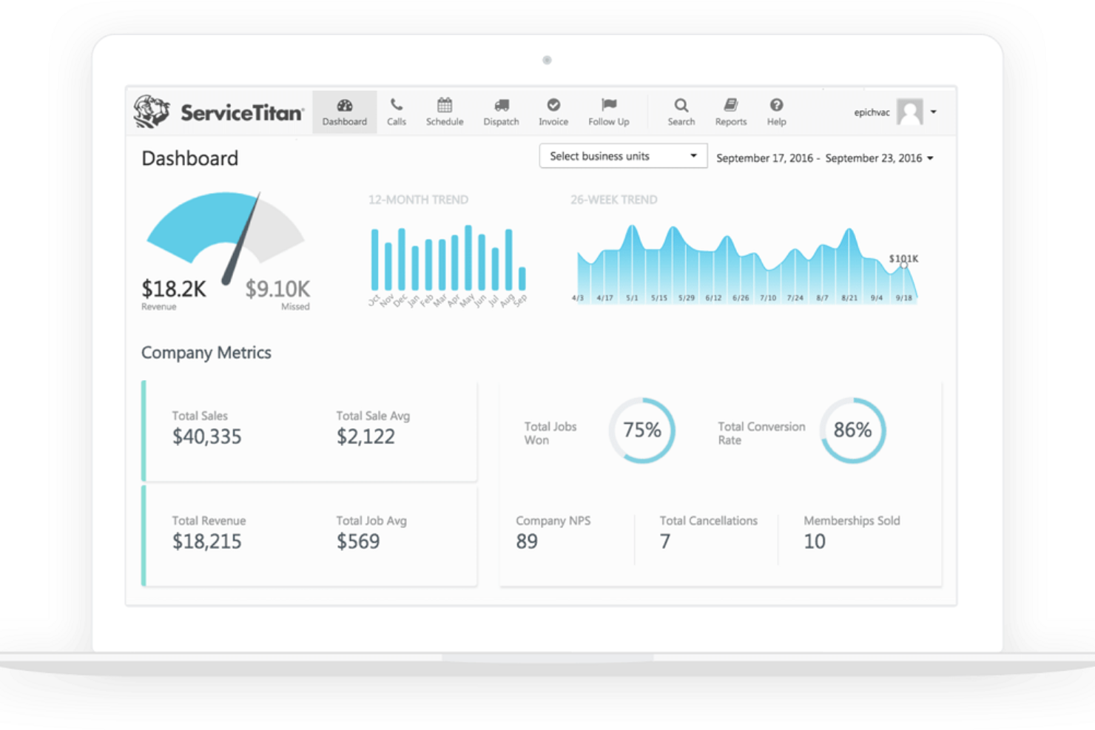Click the Memberships Sold metric
Image resolution: width=1095 pixels, height=730 pixels.
pos(852,533)
